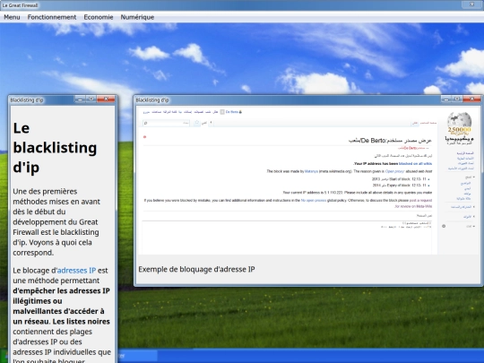Click the caption 'Exemple de bloquage d'adresse IP'
This screenshot has width=484, height=363.
[x=196, y=269]
